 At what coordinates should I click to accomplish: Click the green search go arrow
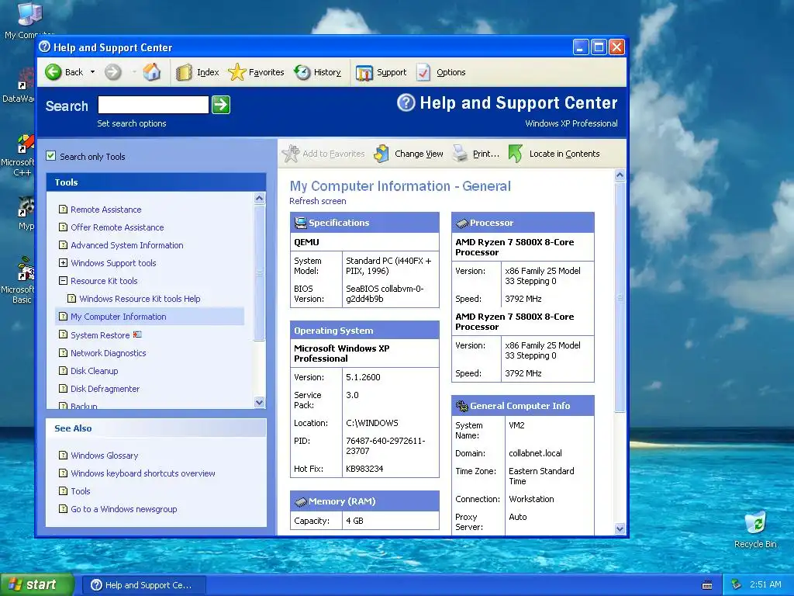pyautogui.click(x=221, y=105)
